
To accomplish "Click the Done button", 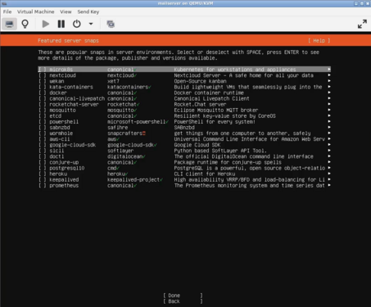I will tap(183, 296).
